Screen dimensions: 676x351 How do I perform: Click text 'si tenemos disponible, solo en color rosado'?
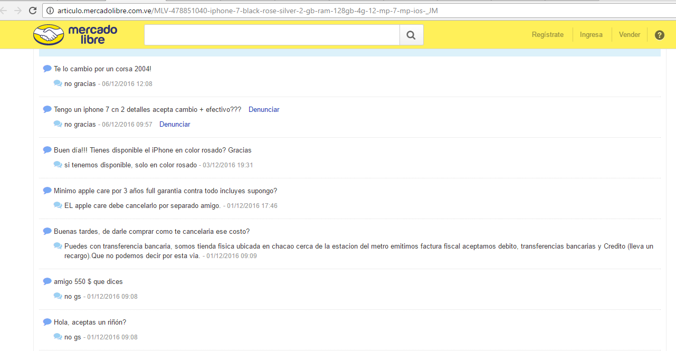(x=130, y=165)
